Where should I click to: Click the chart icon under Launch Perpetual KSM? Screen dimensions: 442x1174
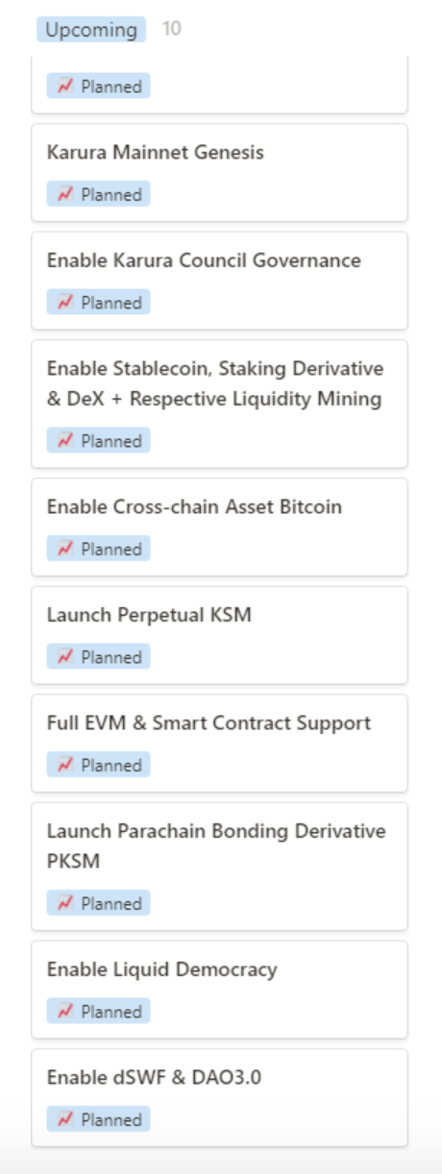65,657
